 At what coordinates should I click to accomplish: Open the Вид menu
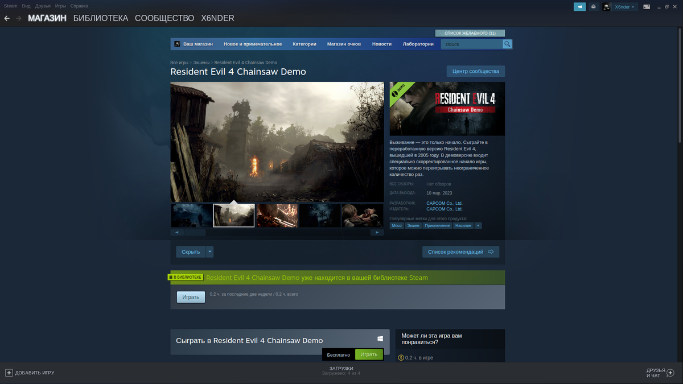pos(26,6)
